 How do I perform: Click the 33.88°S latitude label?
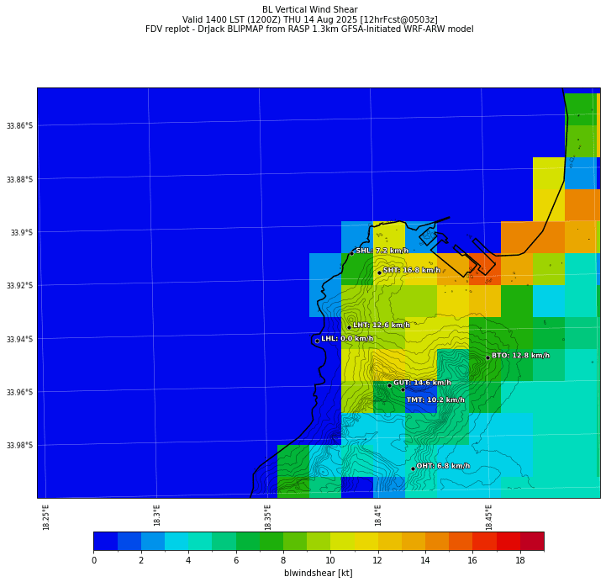[19, 179]
